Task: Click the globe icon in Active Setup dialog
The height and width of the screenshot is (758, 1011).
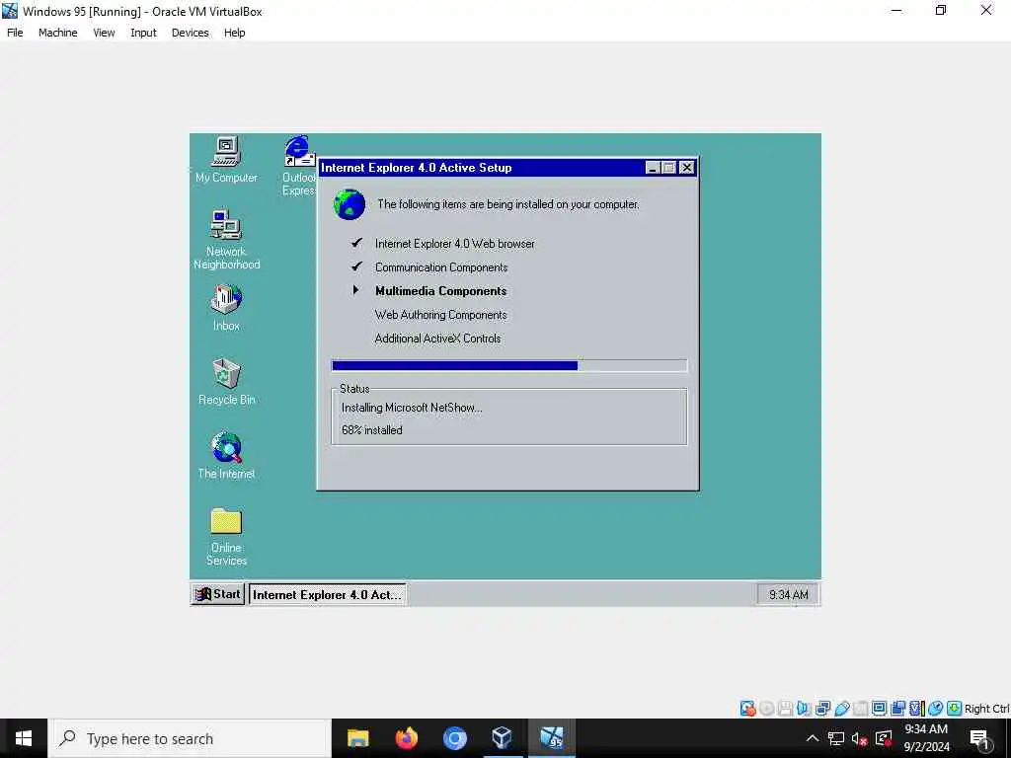Action: pyautogui.click(x=349, y=204)
